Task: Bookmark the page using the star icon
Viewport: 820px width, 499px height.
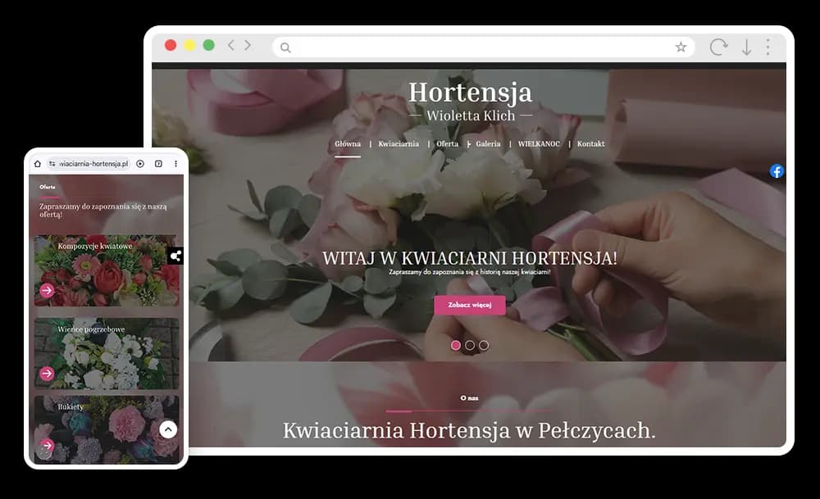Action: click(681, 47)
